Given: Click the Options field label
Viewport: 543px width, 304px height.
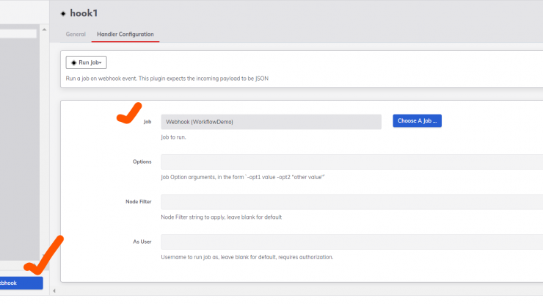Looking at the screenshot, I should click(142, 162).
